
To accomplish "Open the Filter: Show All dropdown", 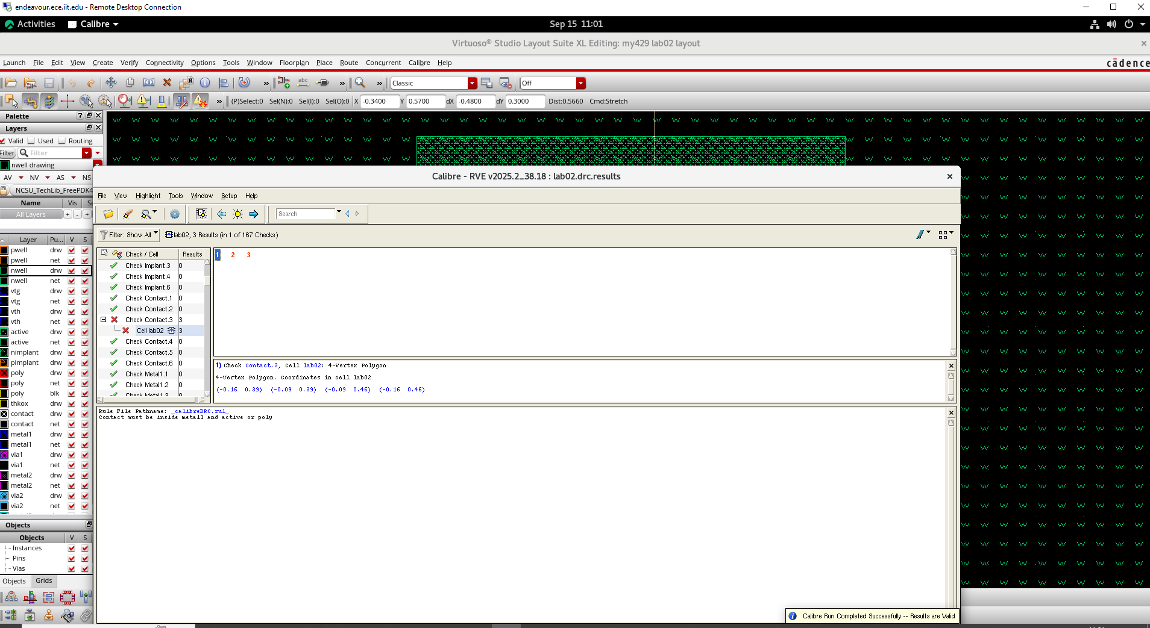I will (x=129, y=235).
